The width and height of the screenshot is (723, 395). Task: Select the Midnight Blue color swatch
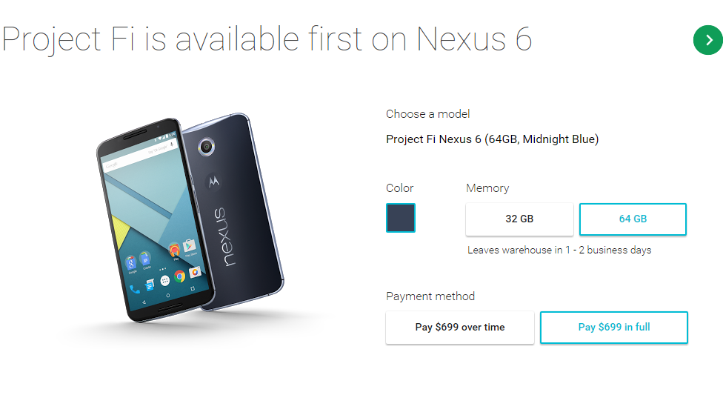(x=400, y=218)
